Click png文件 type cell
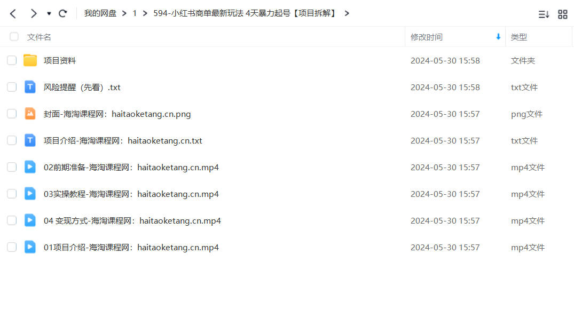574x309 pixels. tap(526, 114)
